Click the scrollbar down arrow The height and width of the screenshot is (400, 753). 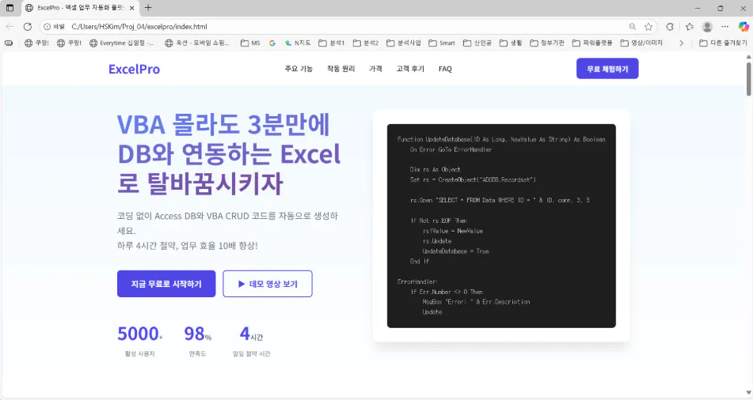click(749, 393)
